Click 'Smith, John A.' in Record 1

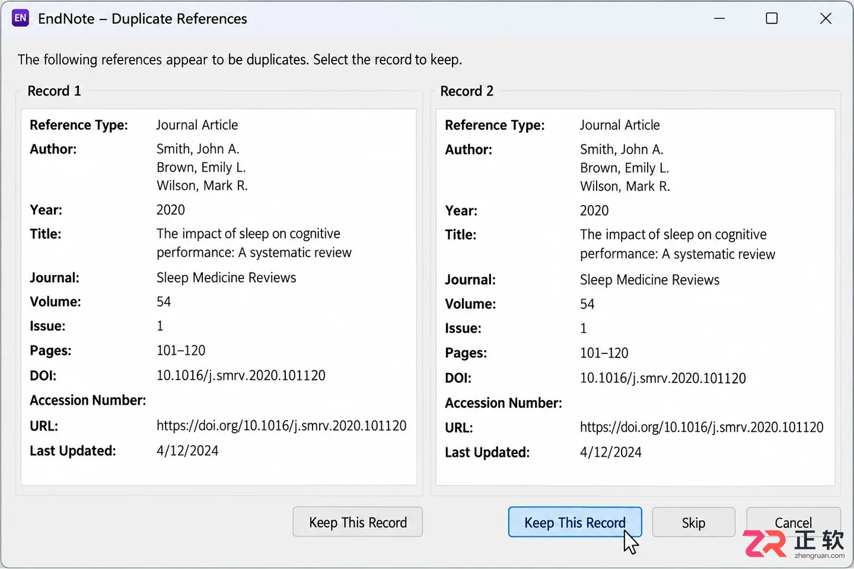coord(198,149)
